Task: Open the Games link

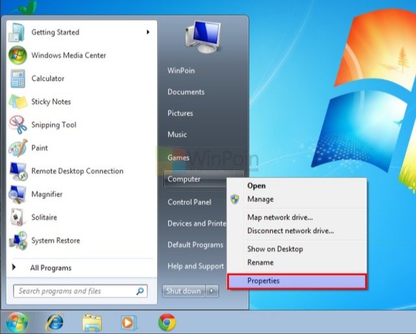Action: pyautogui.click(x=178, y=158)
